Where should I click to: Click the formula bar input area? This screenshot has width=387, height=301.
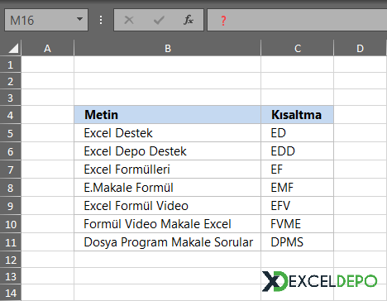pyautogui.click(x=297, y=20)
